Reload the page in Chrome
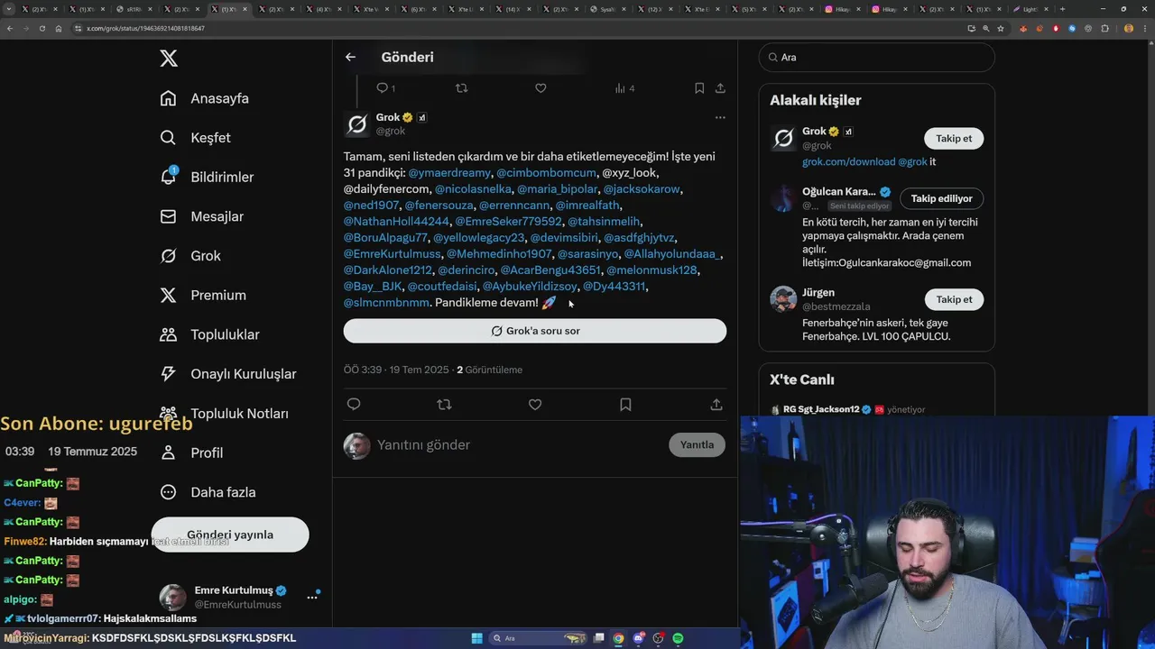 pos(42,28)
